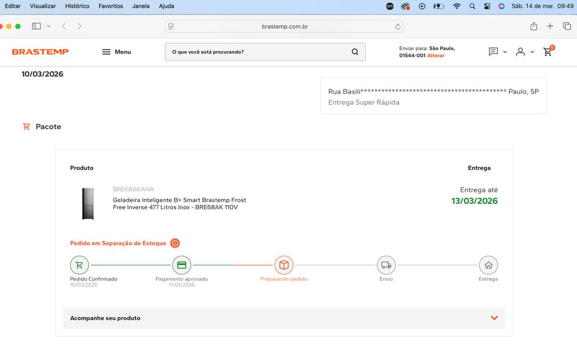Open the sidebar options dropdown arrow

click(49, 26)
